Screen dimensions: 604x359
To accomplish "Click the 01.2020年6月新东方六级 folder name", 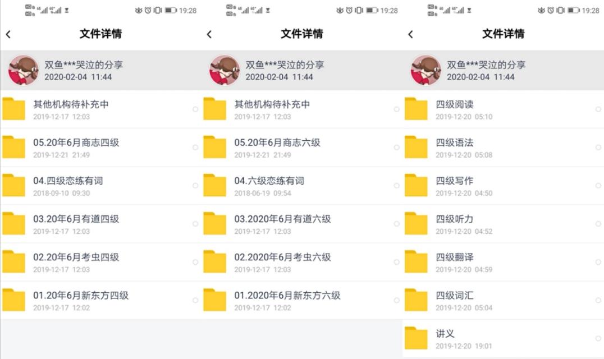I will [x=287, y=295].
